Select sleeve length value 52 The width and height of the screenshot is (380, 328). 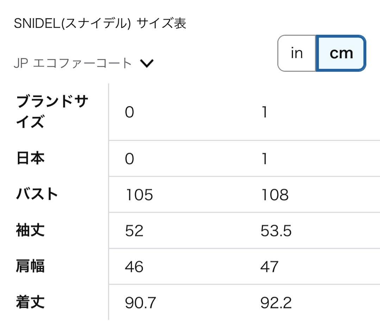coord(134,231)
